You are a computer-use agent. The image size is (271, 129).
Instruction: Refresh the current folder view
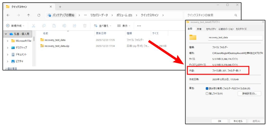click(39, 15)
